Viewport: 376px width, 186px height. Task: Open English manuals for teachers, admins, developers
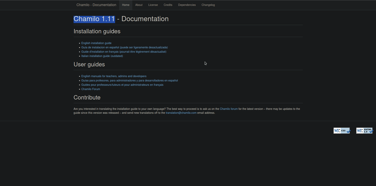point(114,76)
